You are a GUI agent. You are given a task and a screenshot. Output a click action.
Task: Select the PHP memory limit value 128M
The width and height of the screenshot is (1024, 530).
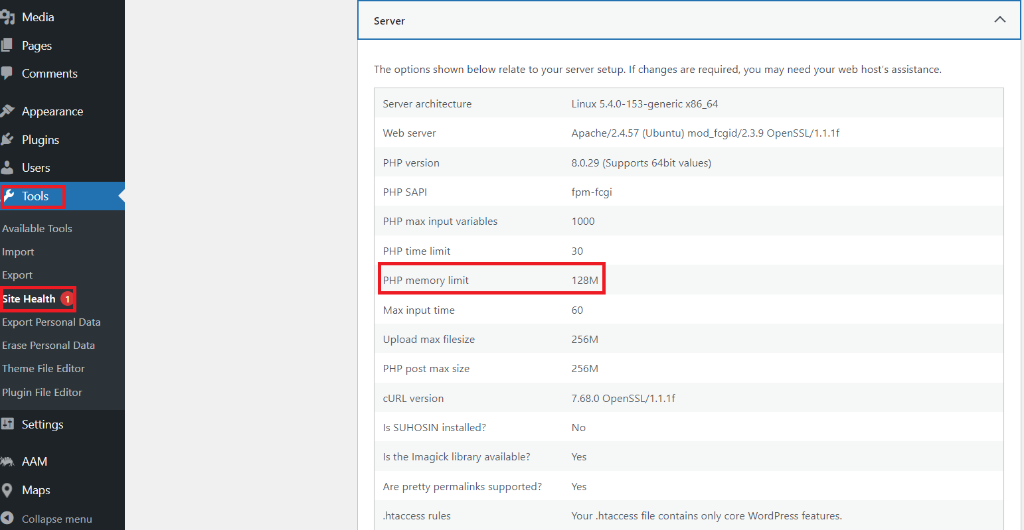tap(585, 280)
